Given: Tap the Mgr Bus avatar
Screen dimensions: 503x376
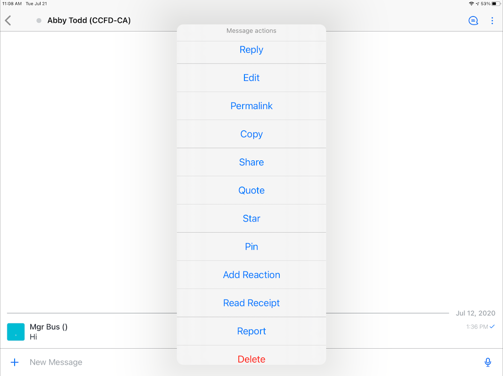Looking at the screenshot, I should pyautogui.click(x=16, y=332).
